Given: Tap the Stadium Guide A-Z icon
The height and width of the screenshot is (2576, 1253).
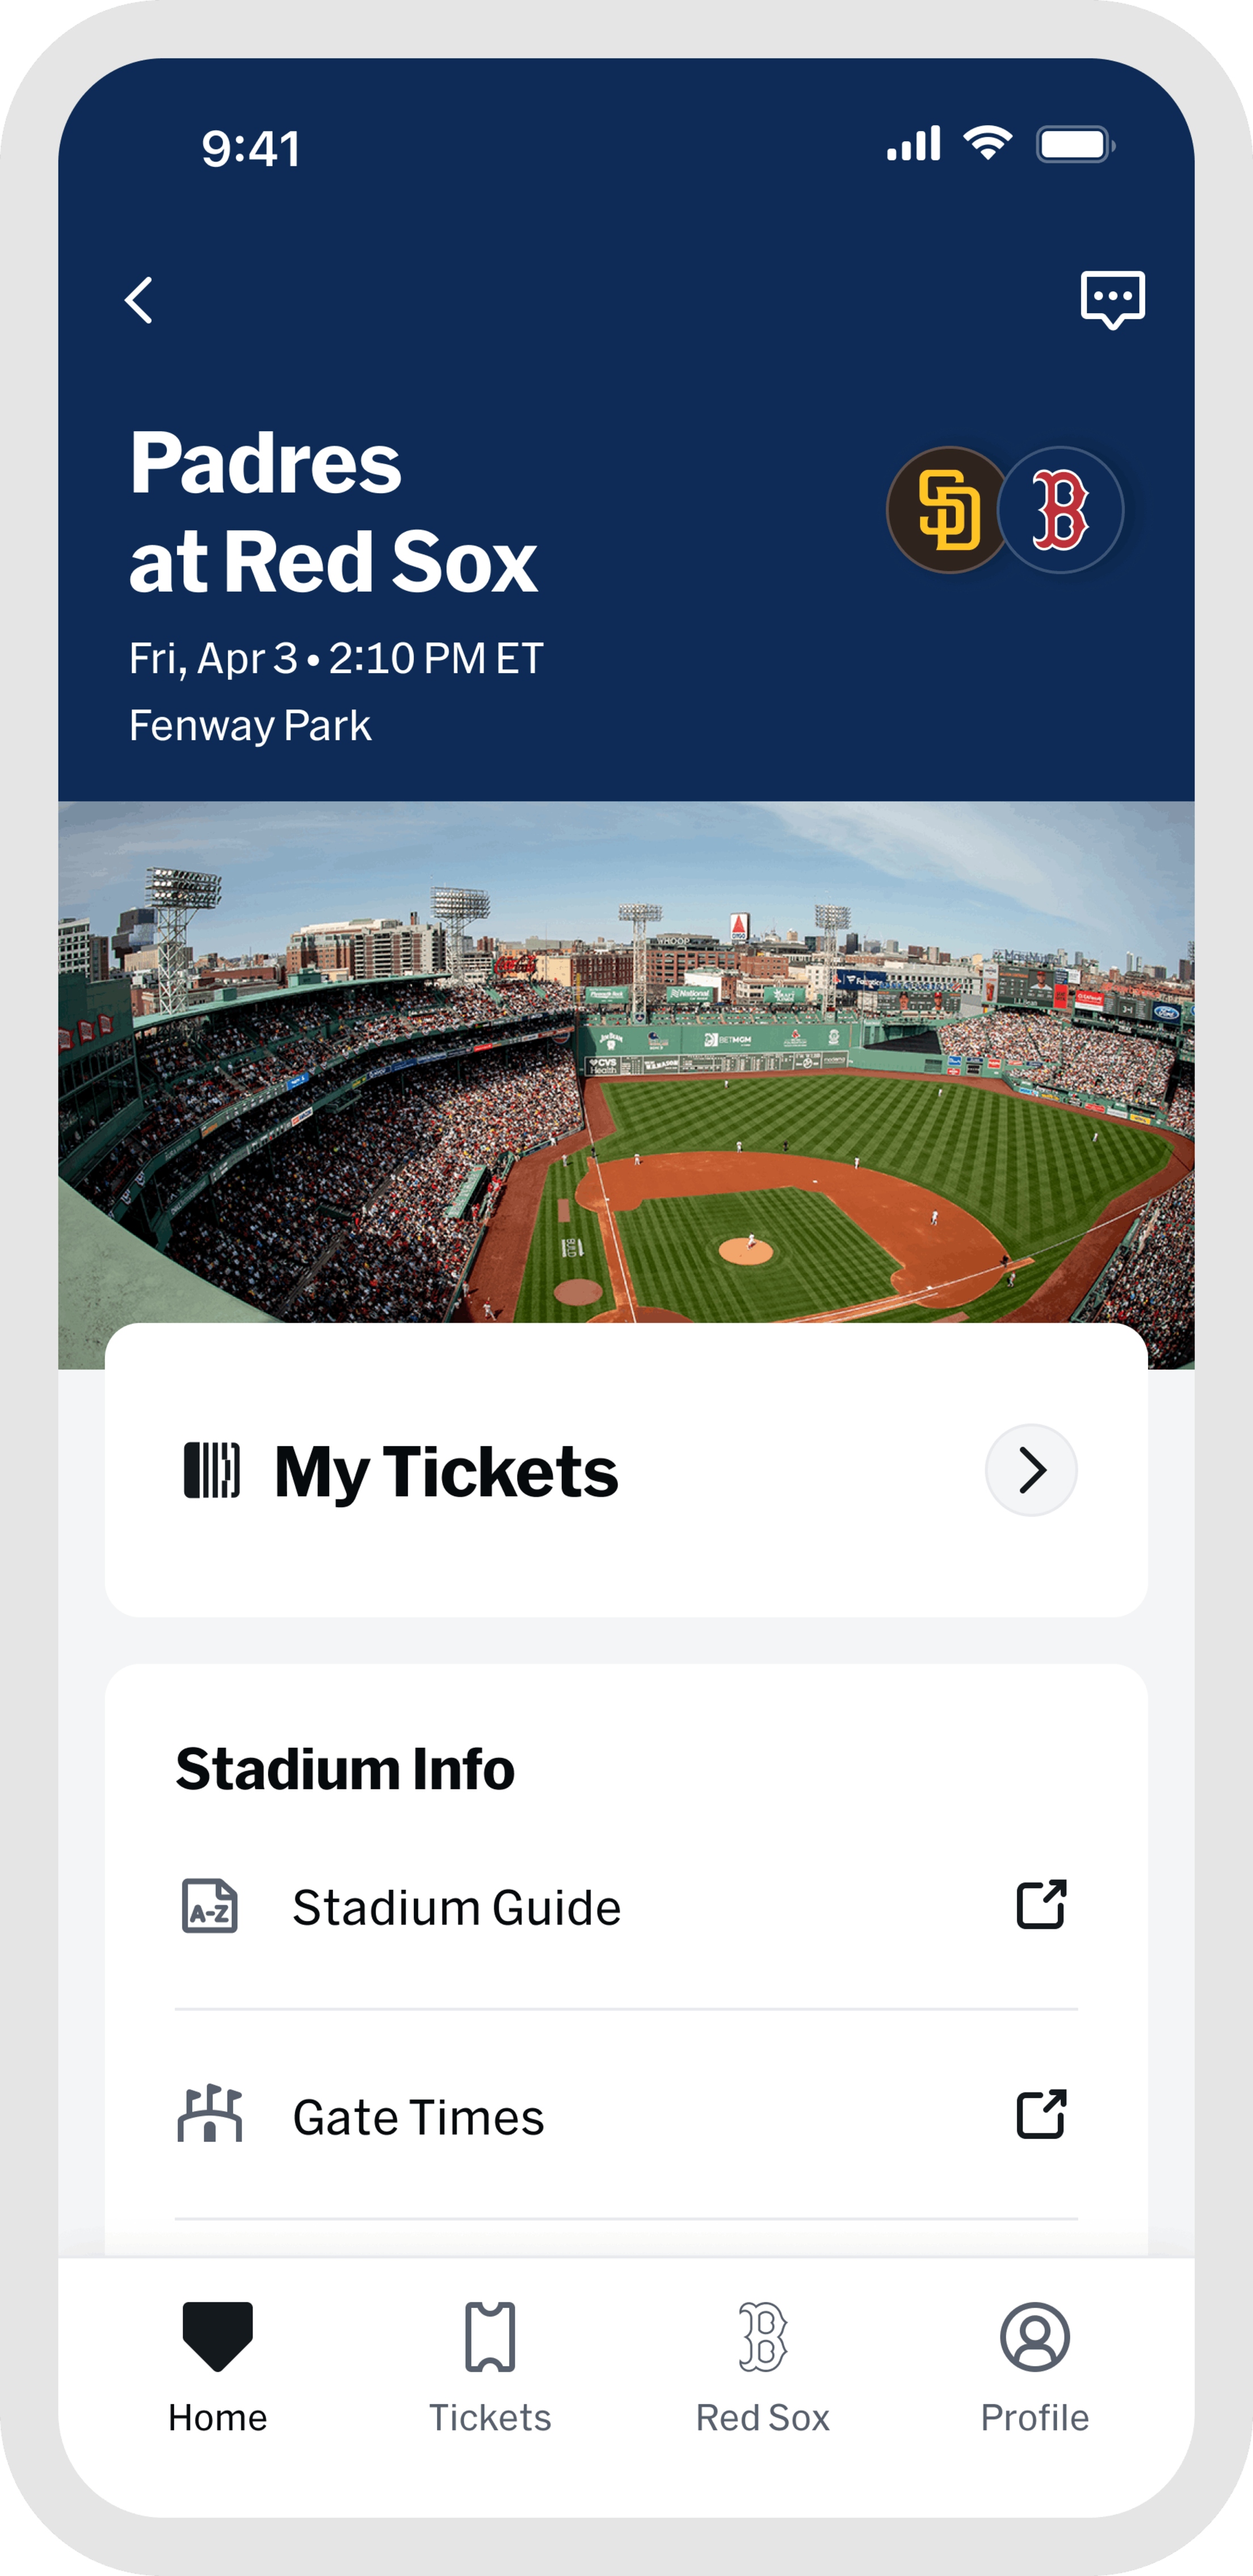Looking at the screenshot, I should click(210, 1906).
